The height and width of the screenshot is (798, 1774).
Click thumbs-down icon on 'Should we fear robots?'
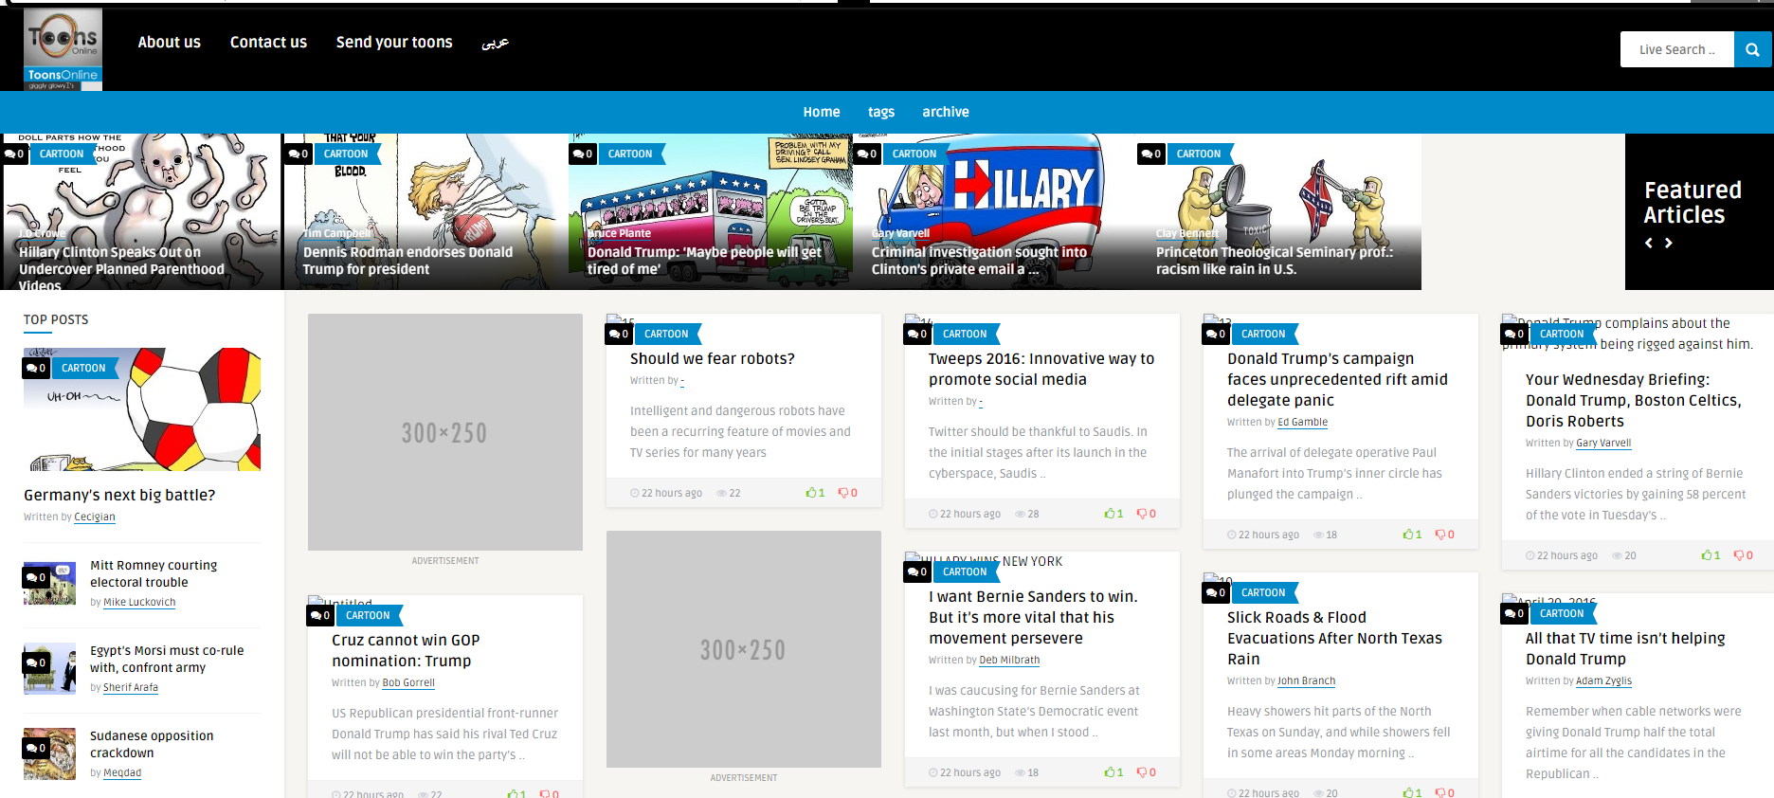pos(842,493)
